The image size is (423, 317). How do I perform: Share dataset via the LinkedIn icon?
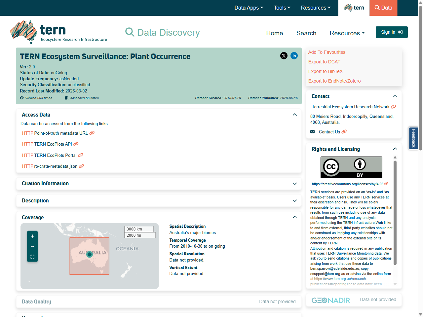pos(294,56)
